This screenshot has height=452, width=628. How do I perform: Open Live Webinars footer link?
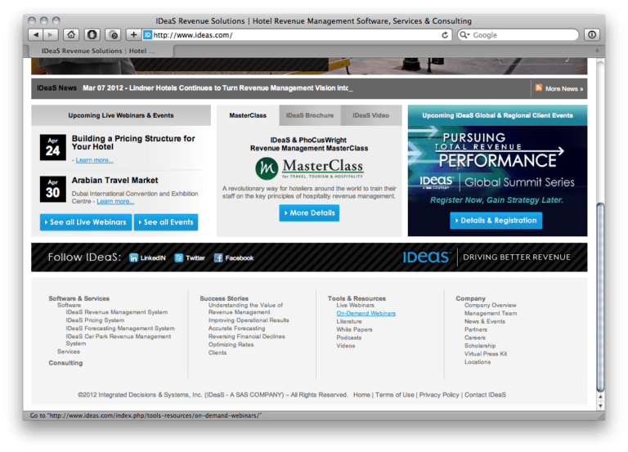tap(355, 305)
